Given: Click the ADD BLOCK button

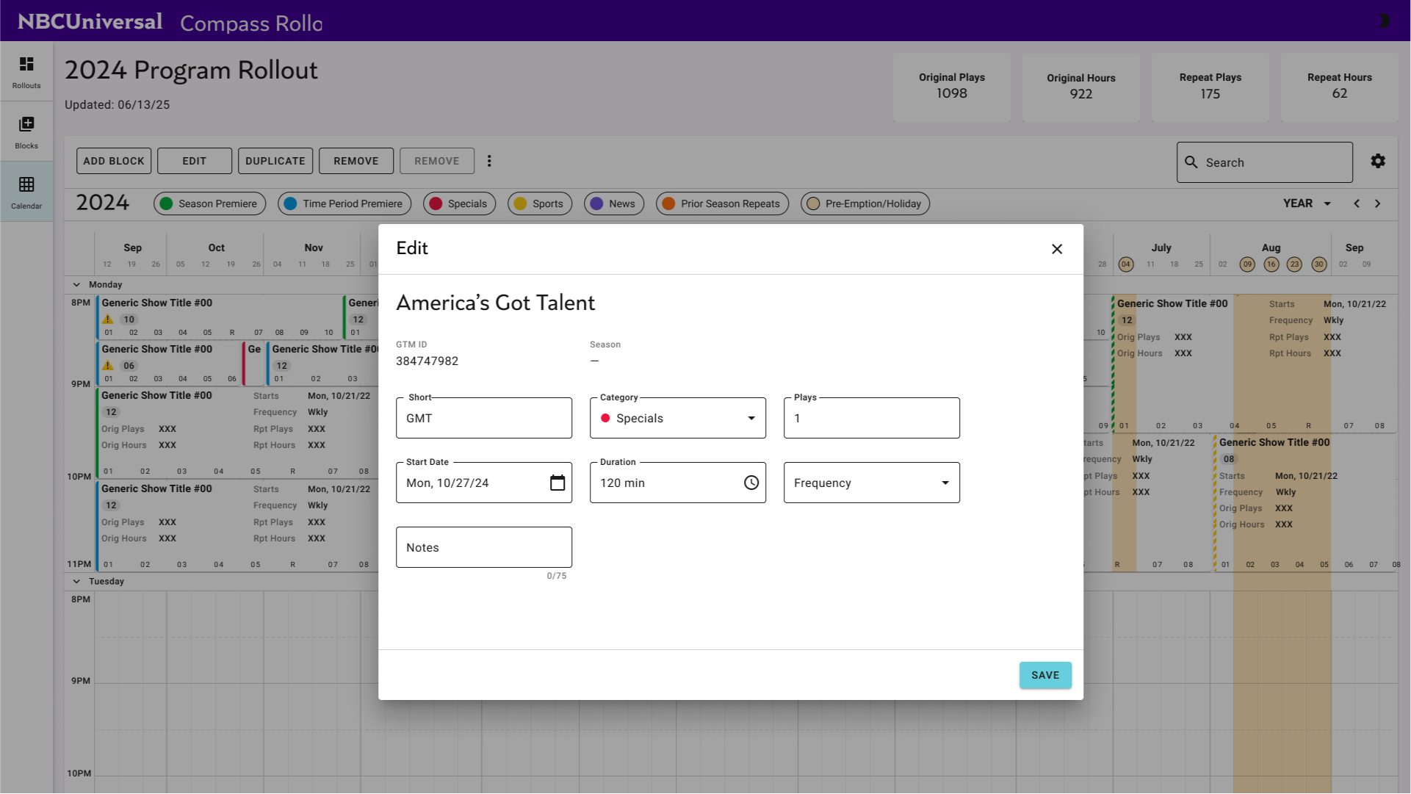Looking at the screenshot, I should click(114, 161).
